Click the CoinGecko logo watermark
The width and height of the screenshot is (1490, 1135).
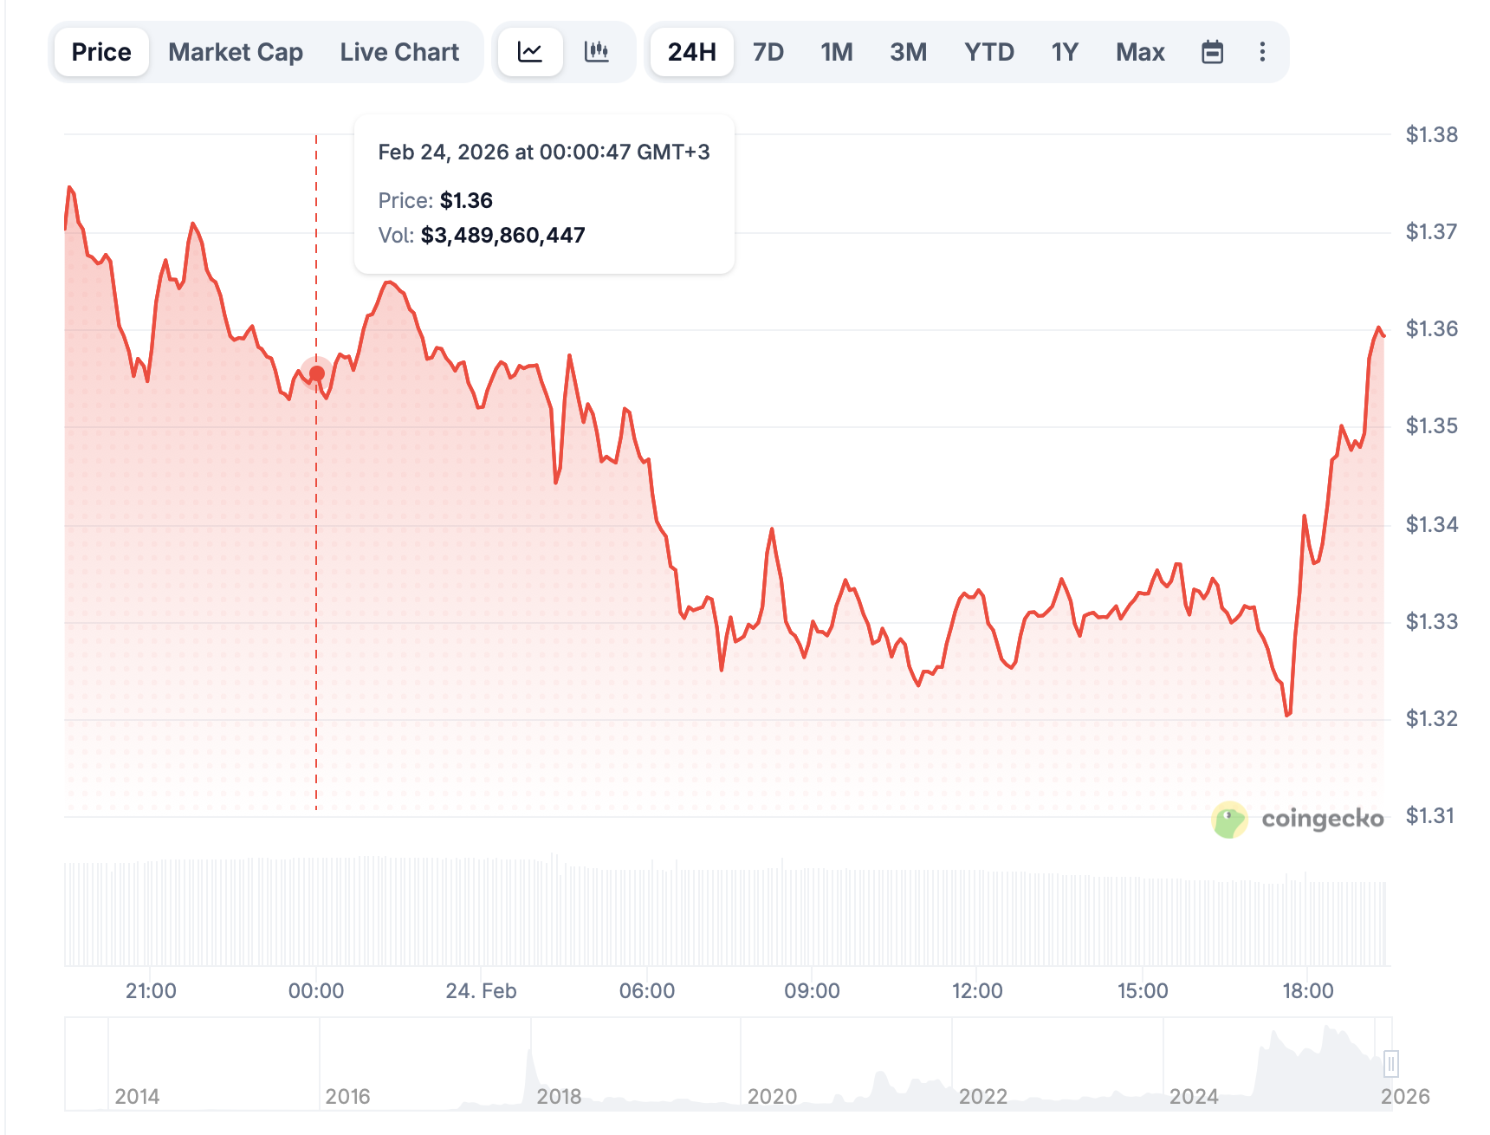[x=1297, y=819]
